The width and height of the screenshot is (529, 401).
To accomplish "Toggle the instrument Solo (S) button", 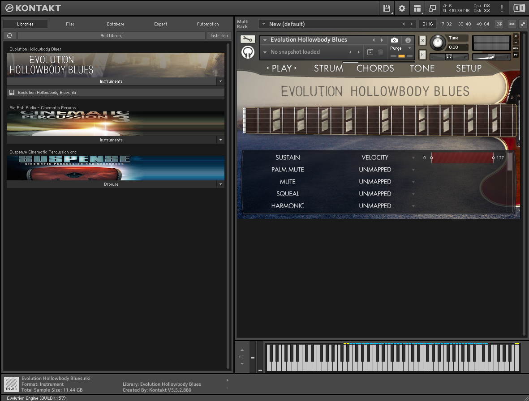I will coord(422,40).
